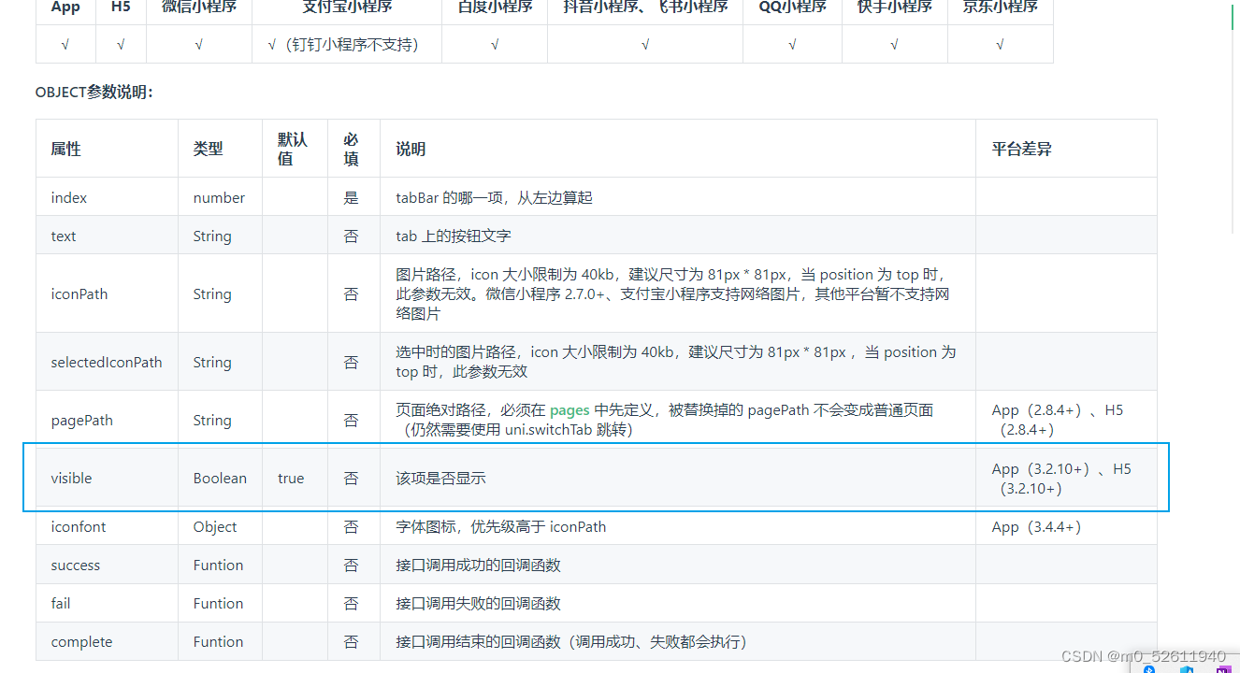Select description 'tabBar 的哪一项，从左边算起'

tap(494, 197)
